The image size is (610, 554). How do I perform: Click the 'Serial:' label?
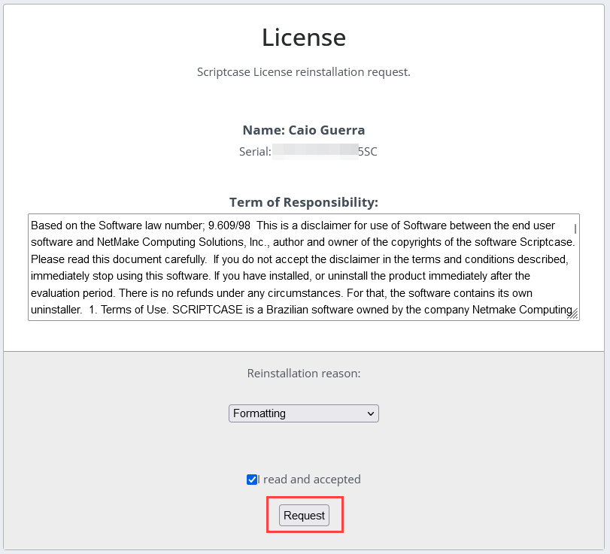pos(255,151)
